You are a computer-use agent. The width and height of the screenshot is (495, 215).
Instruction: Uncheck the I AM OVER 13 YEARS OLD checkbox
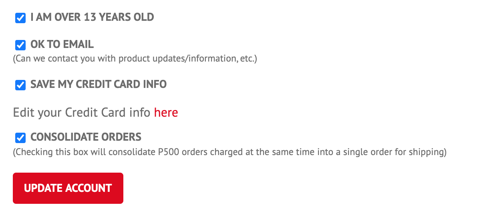pyautogui.click(x=20, y=18)
